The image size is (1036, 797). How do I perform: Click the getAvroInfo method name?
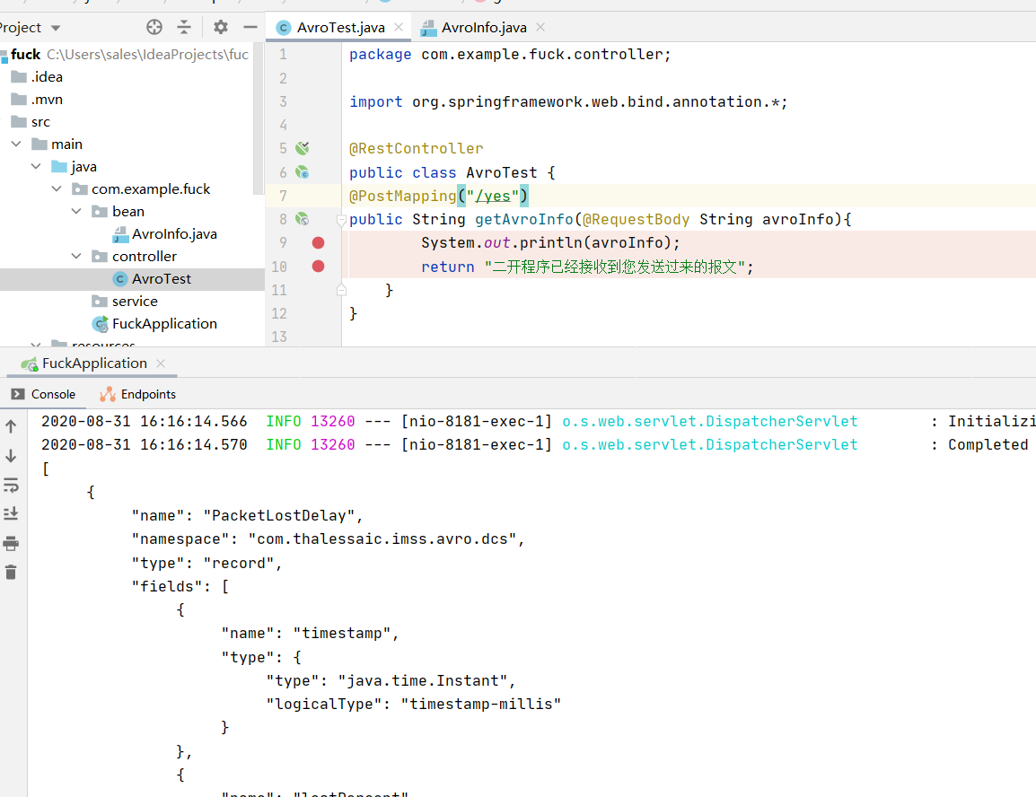click(x=524, y=219)
